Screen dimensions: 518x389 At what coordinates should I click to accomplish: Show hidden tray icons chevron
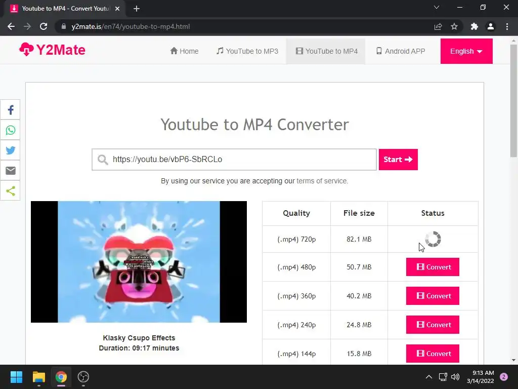pyautogui.click(x=429, y=377)
